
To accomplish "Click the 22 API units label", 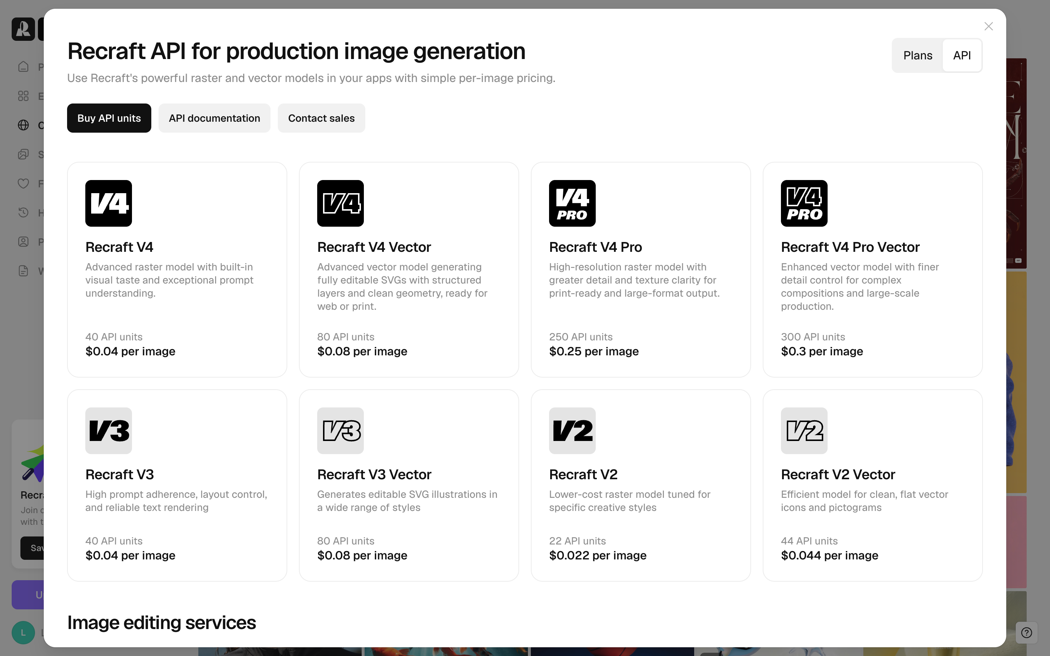I will (x=577, y=541).
